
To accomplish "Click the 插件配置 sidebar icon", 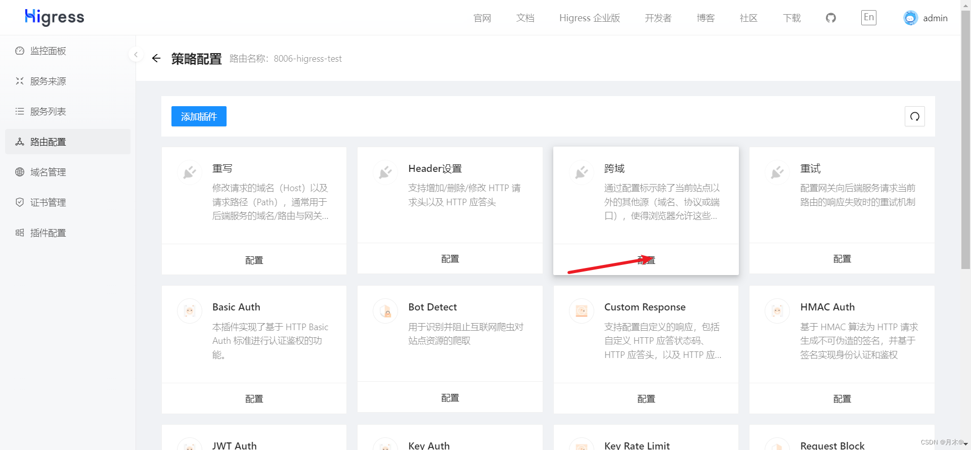I will tap(20, 233).
